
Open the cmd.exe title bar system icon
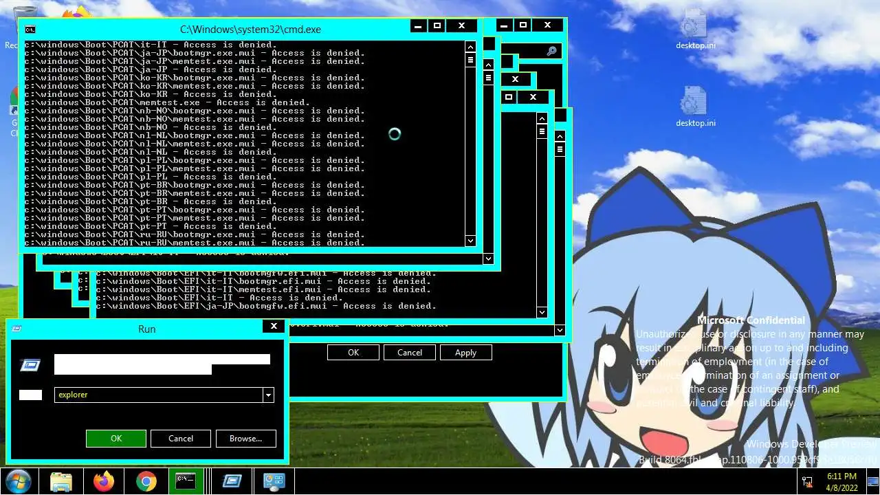[30, 29]
